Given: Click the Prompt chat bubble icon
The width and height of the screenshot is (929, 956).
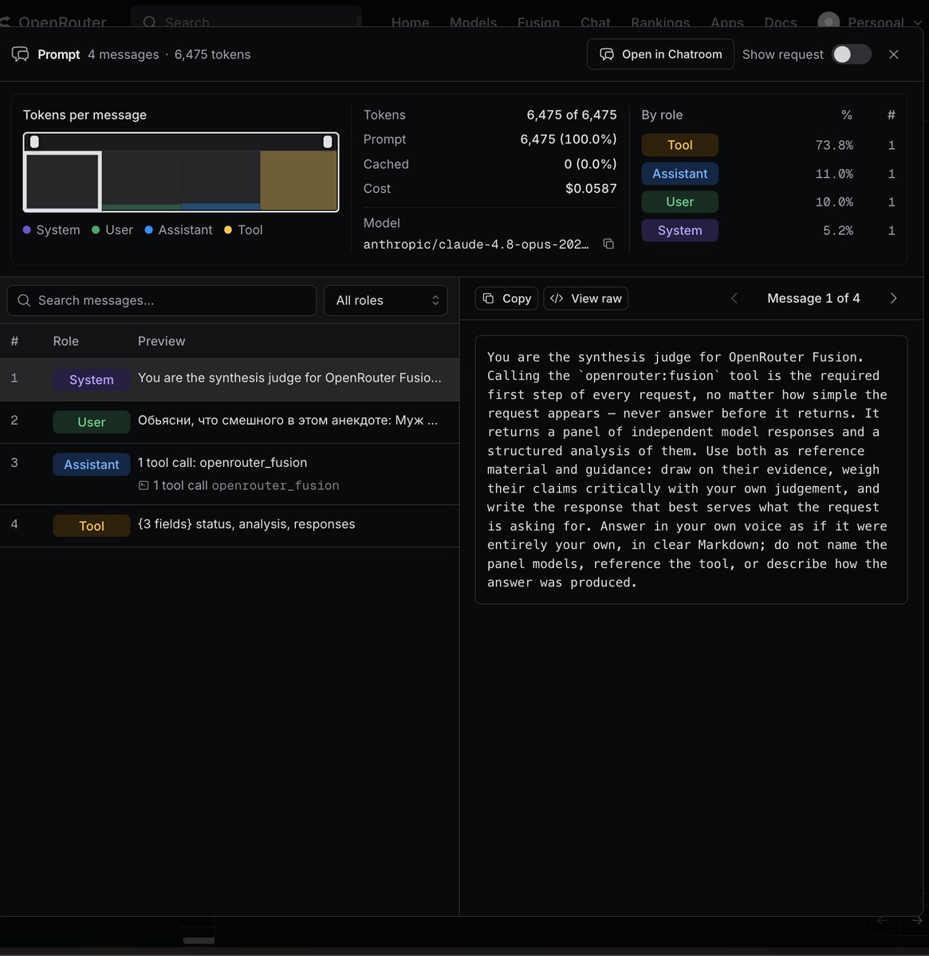Looking at the screenshot, I should click(x=21, y=54).
